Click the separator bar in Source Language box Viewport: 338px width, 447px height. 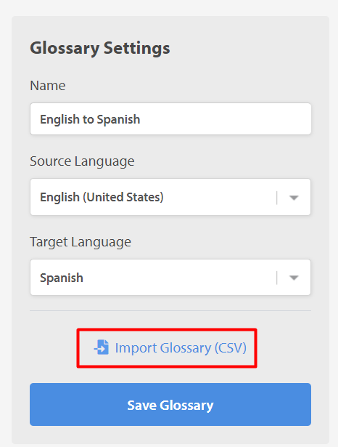click(276, 198)
